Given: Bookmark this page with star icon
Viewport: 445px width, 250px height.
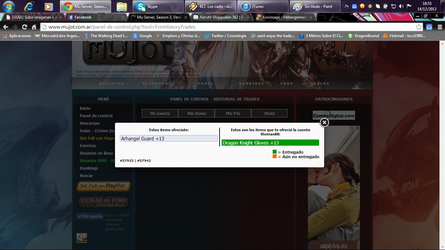Looking at the screenshot, I should coord(419,27).
